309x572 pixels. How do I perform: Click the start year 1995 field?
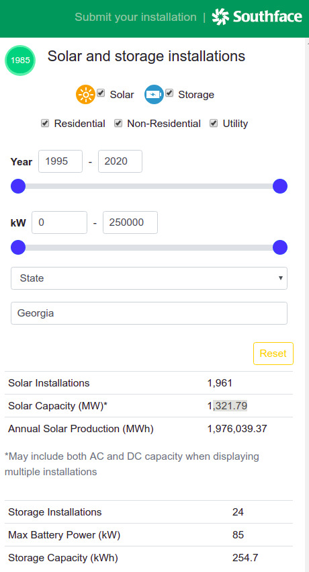(x=60, y=161)
